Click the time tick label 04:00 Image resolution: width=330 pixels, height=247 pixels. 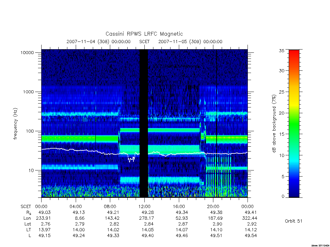pyautogui.click(x=75, y=207)
